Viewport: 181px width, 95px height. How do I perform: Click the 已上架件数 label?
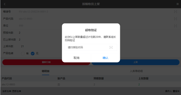[x=10, y=39]
